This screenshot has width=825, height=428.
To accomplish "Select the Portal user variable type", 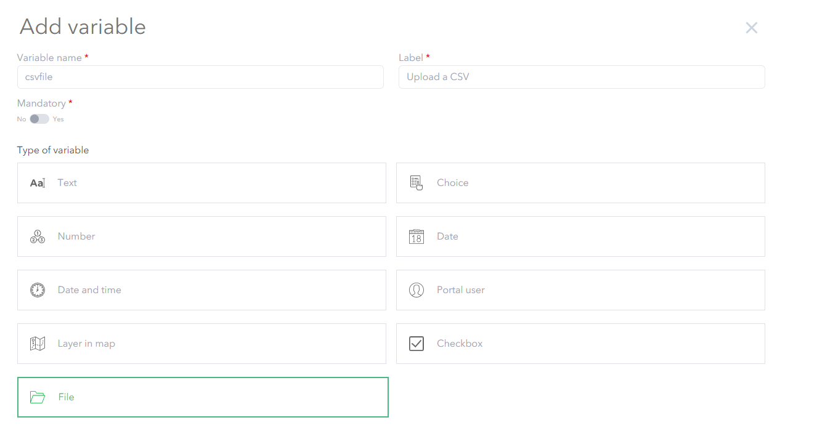I will (x=580, y=290).
